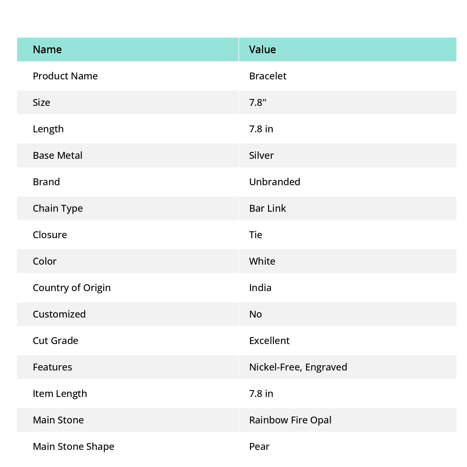Click the Excellent cut grade value
The image size is (467, 467).
(269, 341)
